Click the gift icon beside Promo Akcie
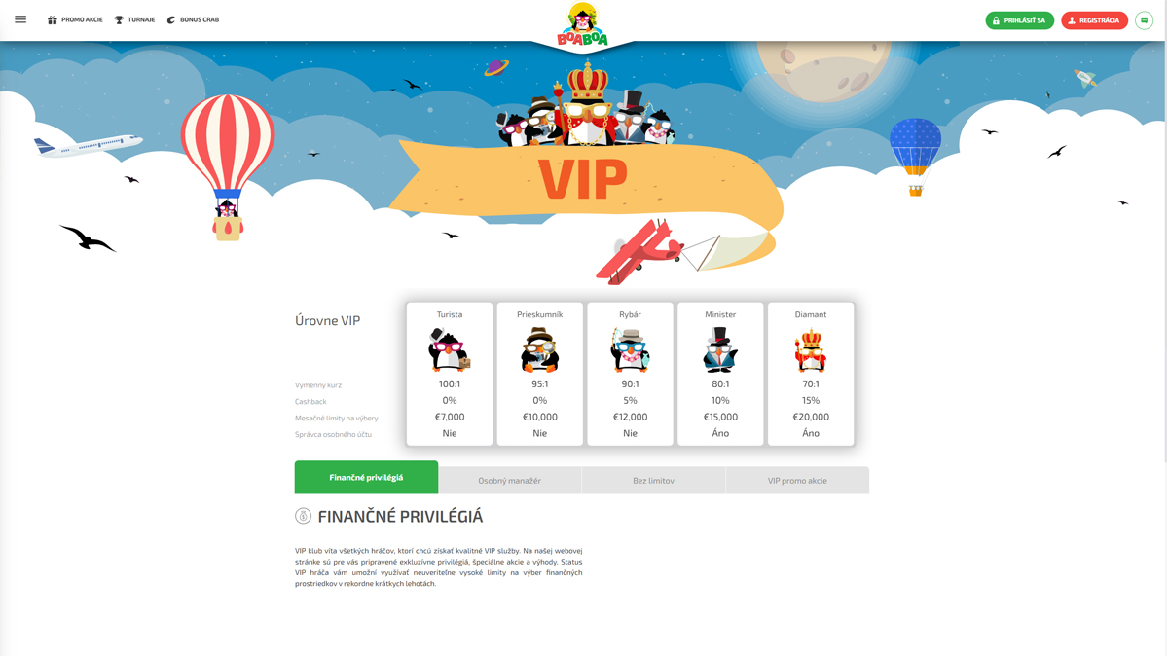 pyautogui.click(x=53, y=19)
